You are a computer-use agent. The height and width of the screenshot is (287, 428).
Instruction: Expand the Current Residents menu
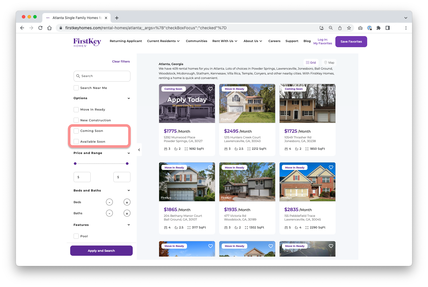point(163,41)
